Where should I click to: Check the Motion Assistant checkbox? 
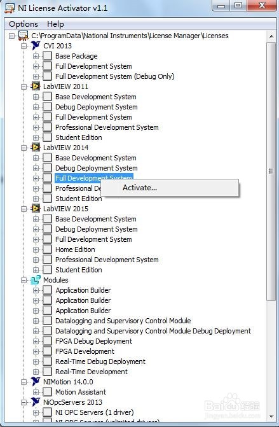point(47,392)
